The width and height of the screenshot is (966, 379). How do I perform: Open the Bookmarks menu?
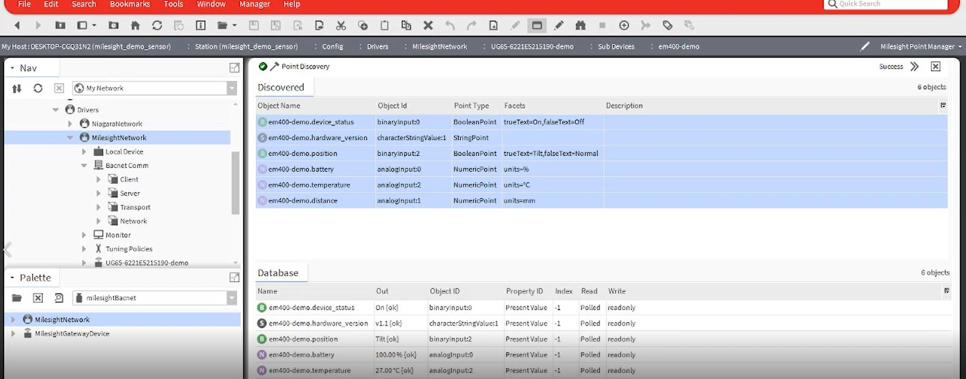point(130,4)
